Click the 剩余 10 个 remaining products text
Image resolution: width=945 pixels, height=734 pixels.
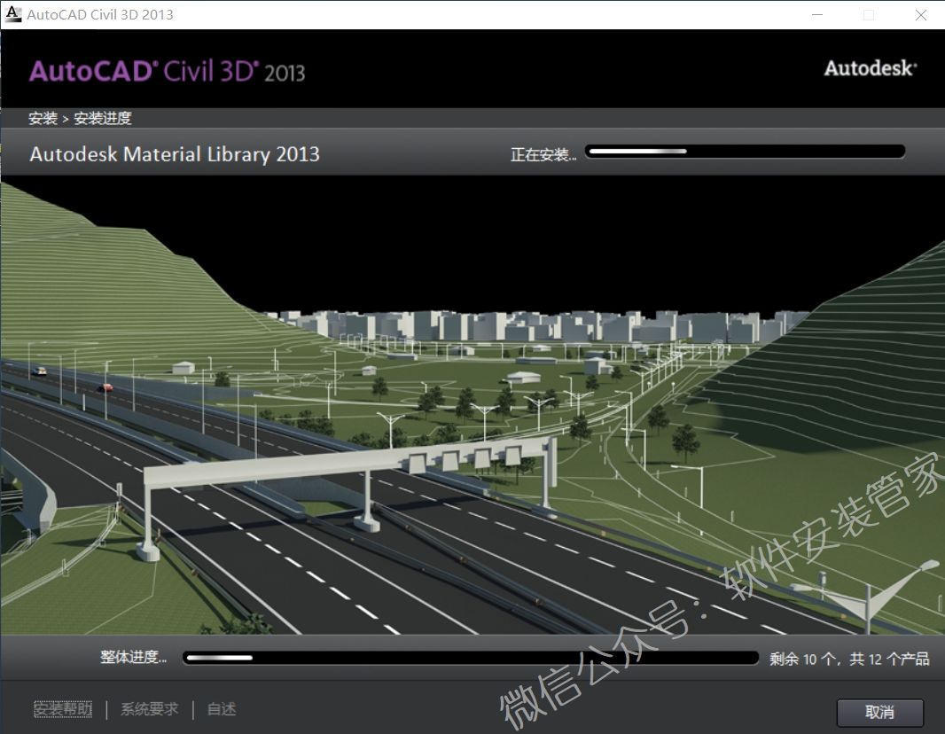point(848,659)
